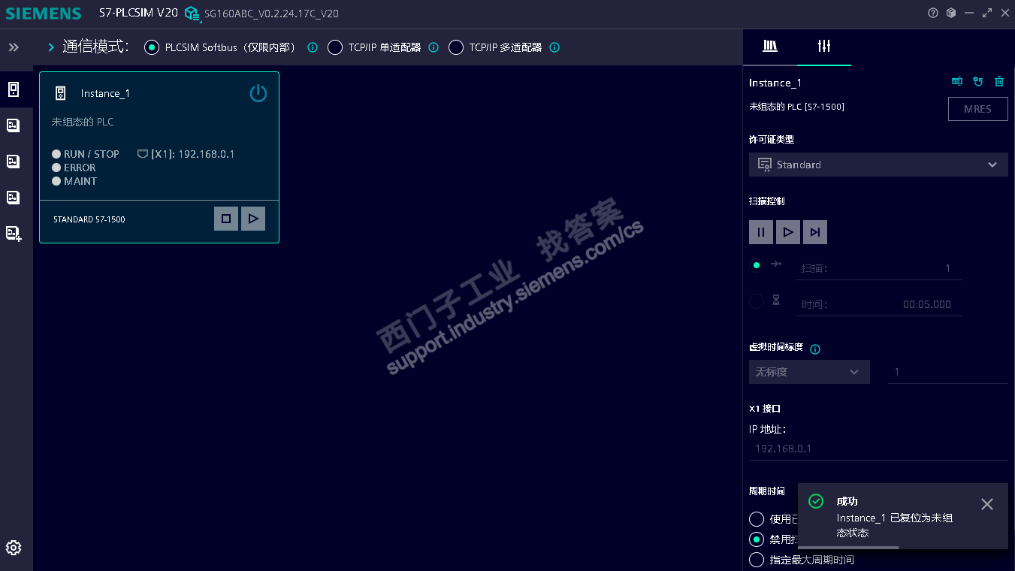This screenshot has width=1015, height=571.
Task: Open the 无标度 time scale dropdown
Action: click(809, 372)
